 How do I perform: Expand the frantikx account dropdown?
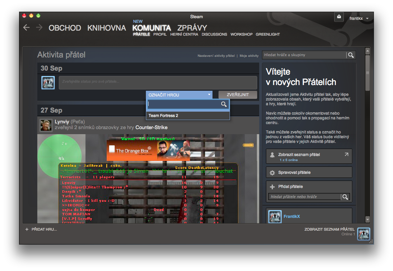pyautogui.click(x=367, y=18)
